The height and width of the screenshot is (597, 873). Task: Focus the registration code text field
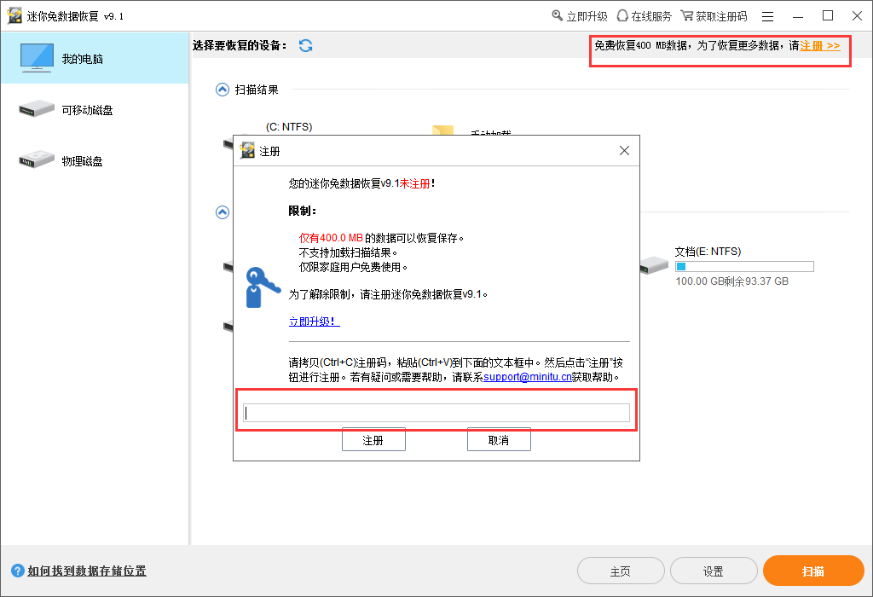tap(436, 413)
